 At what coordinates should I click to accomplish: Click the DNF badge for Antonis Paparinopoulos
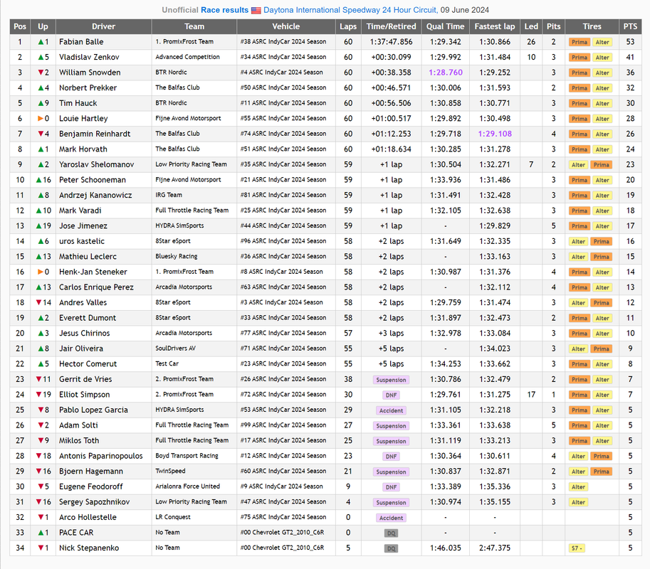(x=392, y=457)
